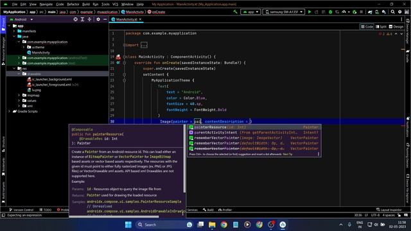The image size is (411, 231).
Task: Open Project panel options gear
Action: click(98, 19)
